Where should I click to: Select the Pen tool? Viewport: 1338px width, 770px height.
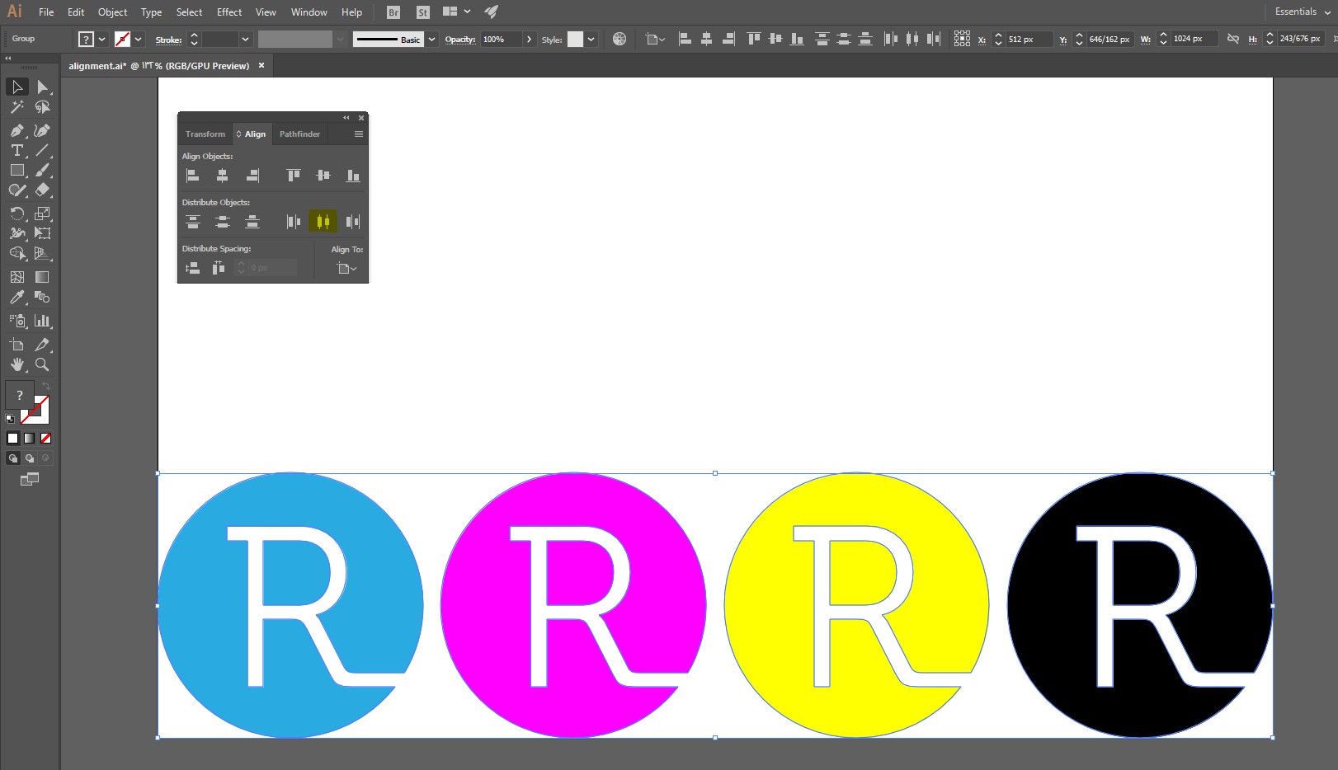click(x=17, y=130)
